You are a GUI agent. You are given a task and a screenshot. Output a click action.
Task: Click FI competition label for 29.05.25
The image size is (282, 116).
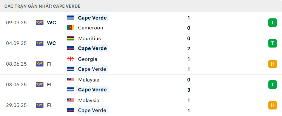click(49, 105)
